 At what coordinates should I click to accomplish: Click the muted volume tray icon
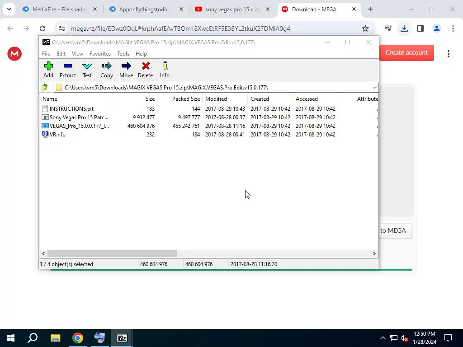pyautogui.click(x=404, y=338)
